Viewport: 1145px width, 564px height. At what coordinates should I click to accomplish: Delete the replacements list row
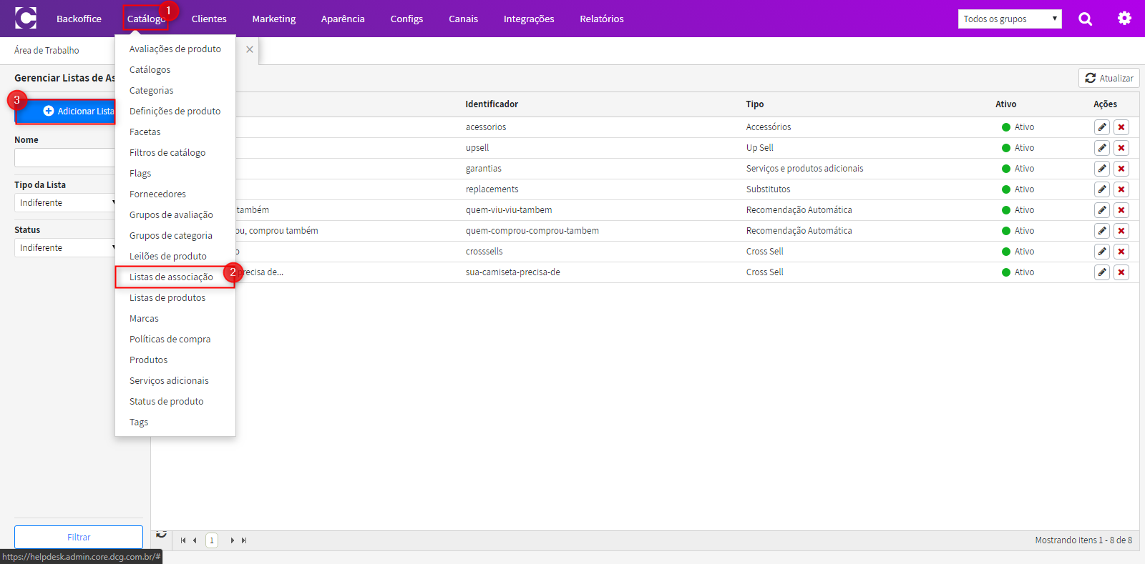(x=1121, y=189)
